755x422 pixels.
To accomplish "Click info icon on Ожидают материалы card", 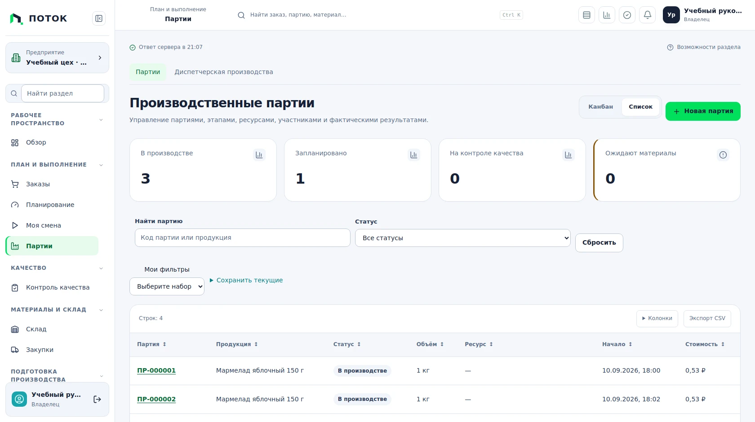I will tap(723, 155).
